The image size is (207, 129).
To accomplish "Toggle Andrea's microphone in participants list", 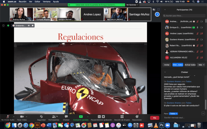I will coord(197,21).
